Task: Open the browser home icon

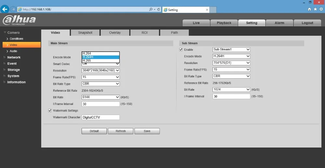Action: [309, 9]
